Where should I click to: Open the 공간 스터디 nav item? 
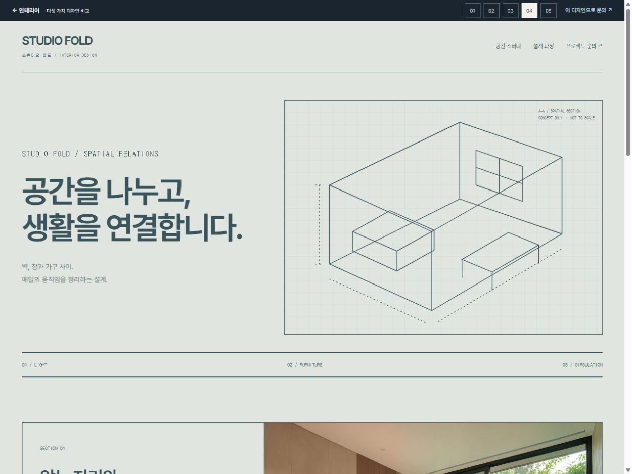(508, 46)
